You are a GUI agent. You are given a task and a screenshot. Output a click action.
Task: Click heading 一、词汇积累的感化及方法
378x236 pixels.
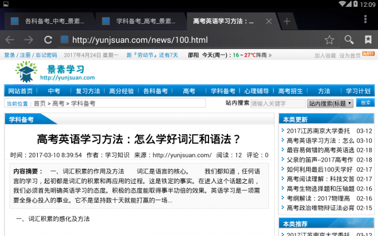(53, 218)
